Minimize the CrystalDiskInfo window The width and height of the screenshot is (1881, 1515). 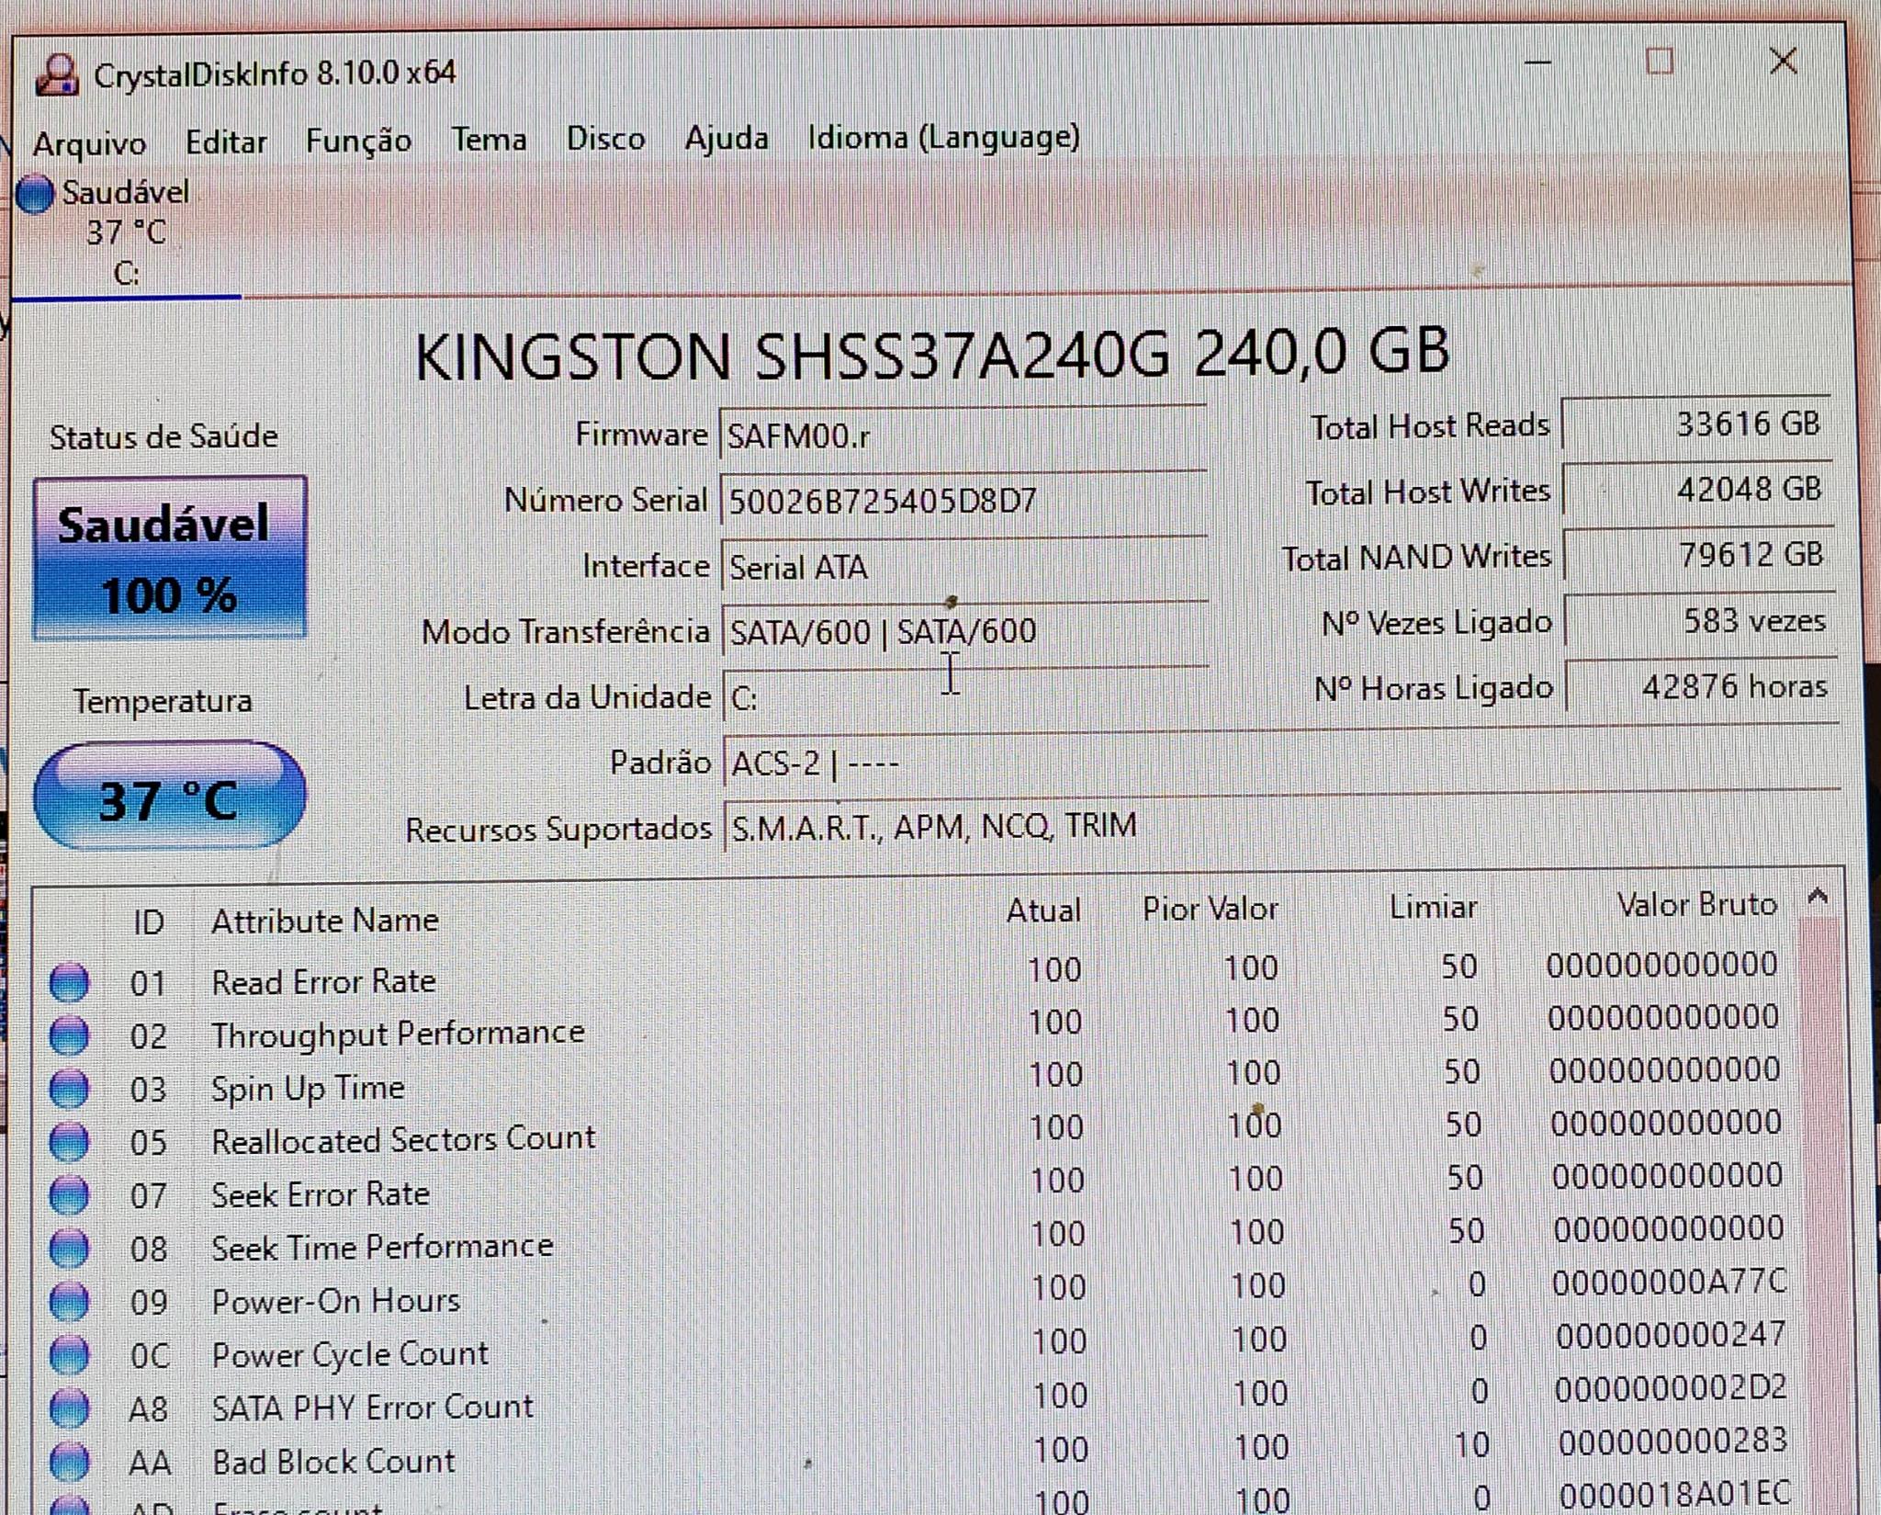1537,62
